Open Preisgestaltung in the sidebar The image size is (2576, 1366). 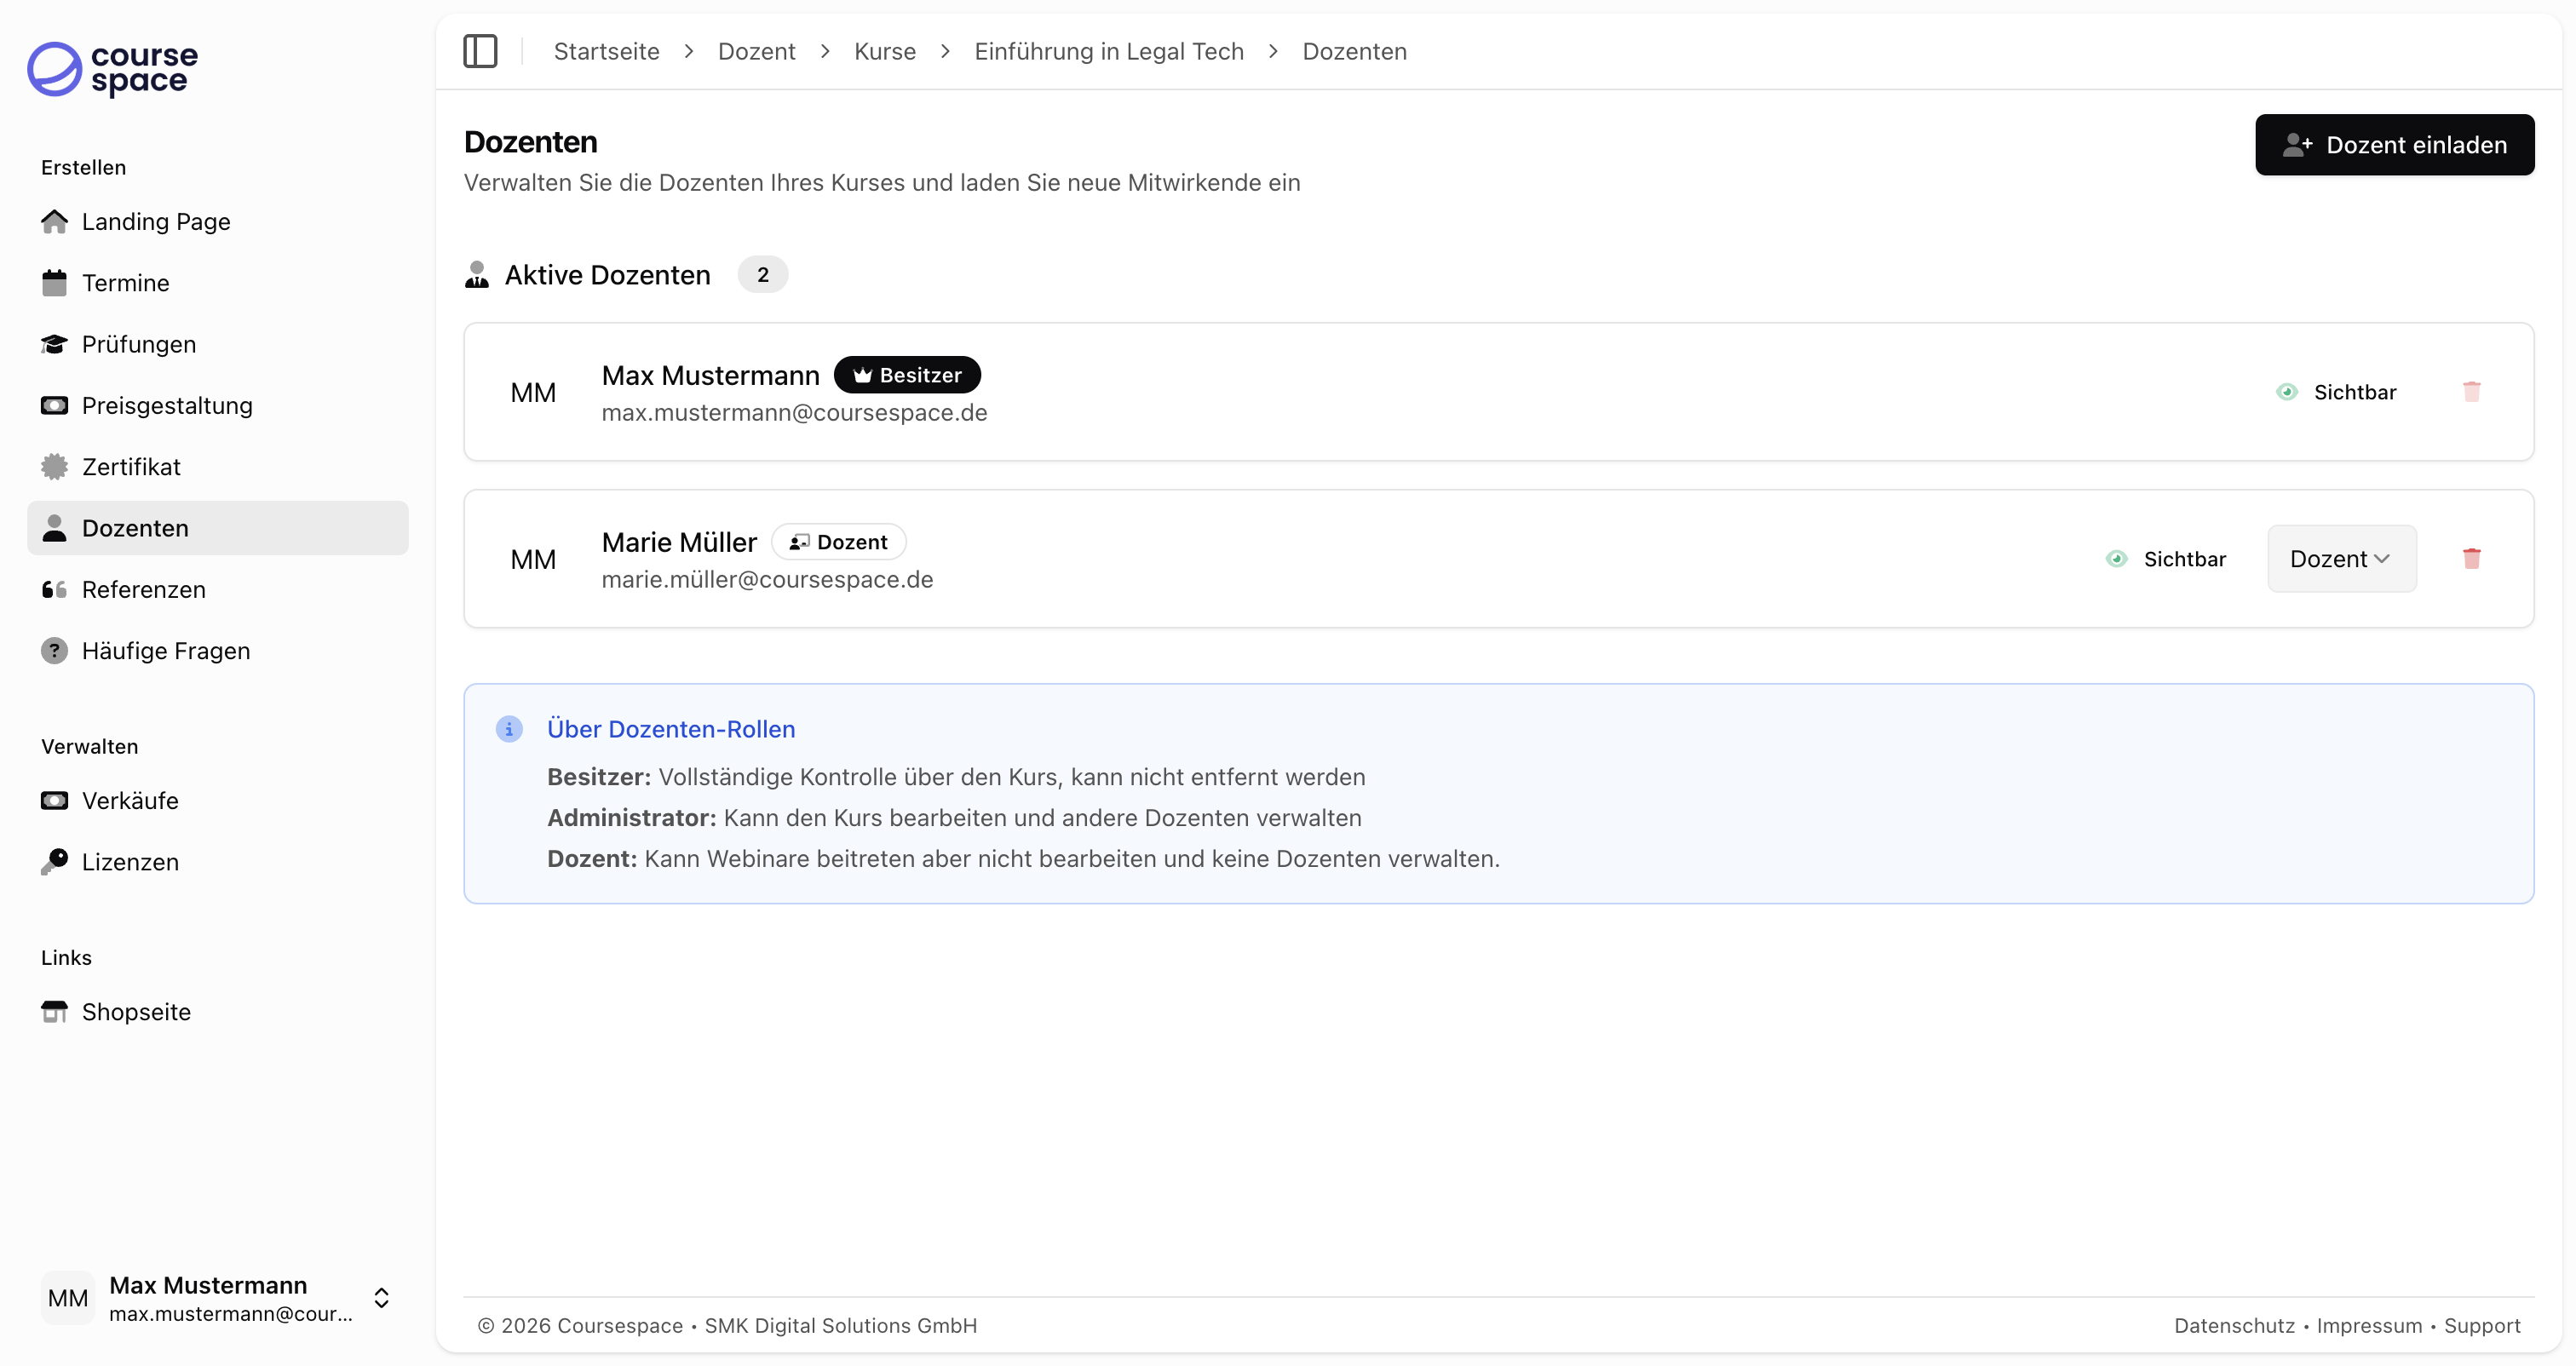(166, 405)
